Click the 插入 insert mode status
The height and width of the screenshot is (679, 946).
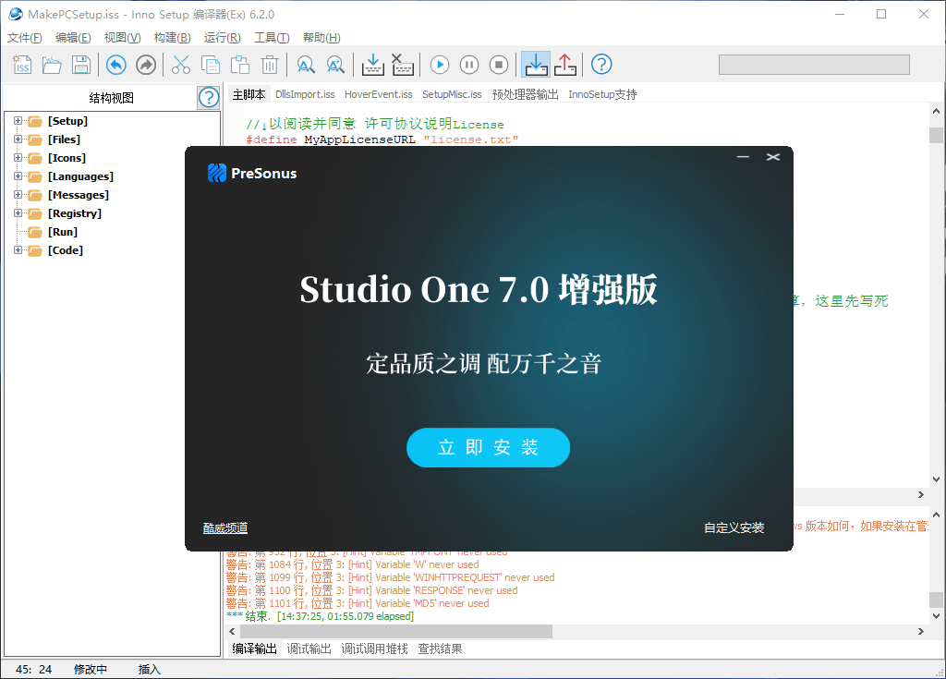(x=149, y=670)
